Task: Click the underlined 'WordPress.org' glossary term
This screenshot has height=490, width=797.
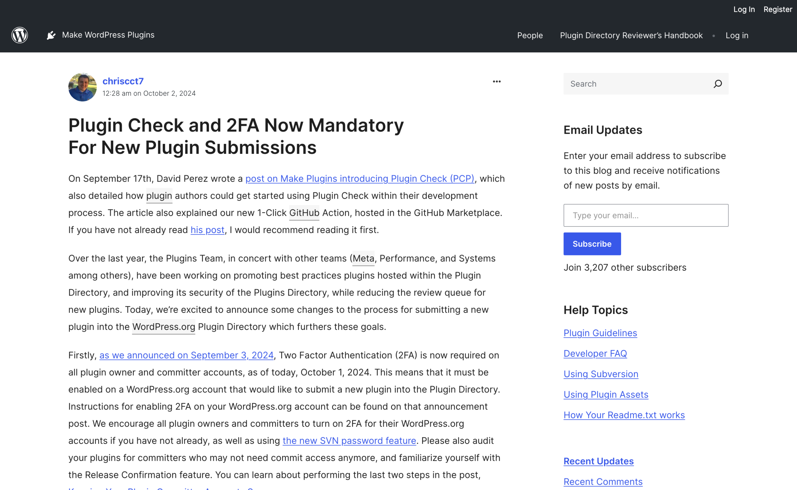Action: click(x=164, y=327)
